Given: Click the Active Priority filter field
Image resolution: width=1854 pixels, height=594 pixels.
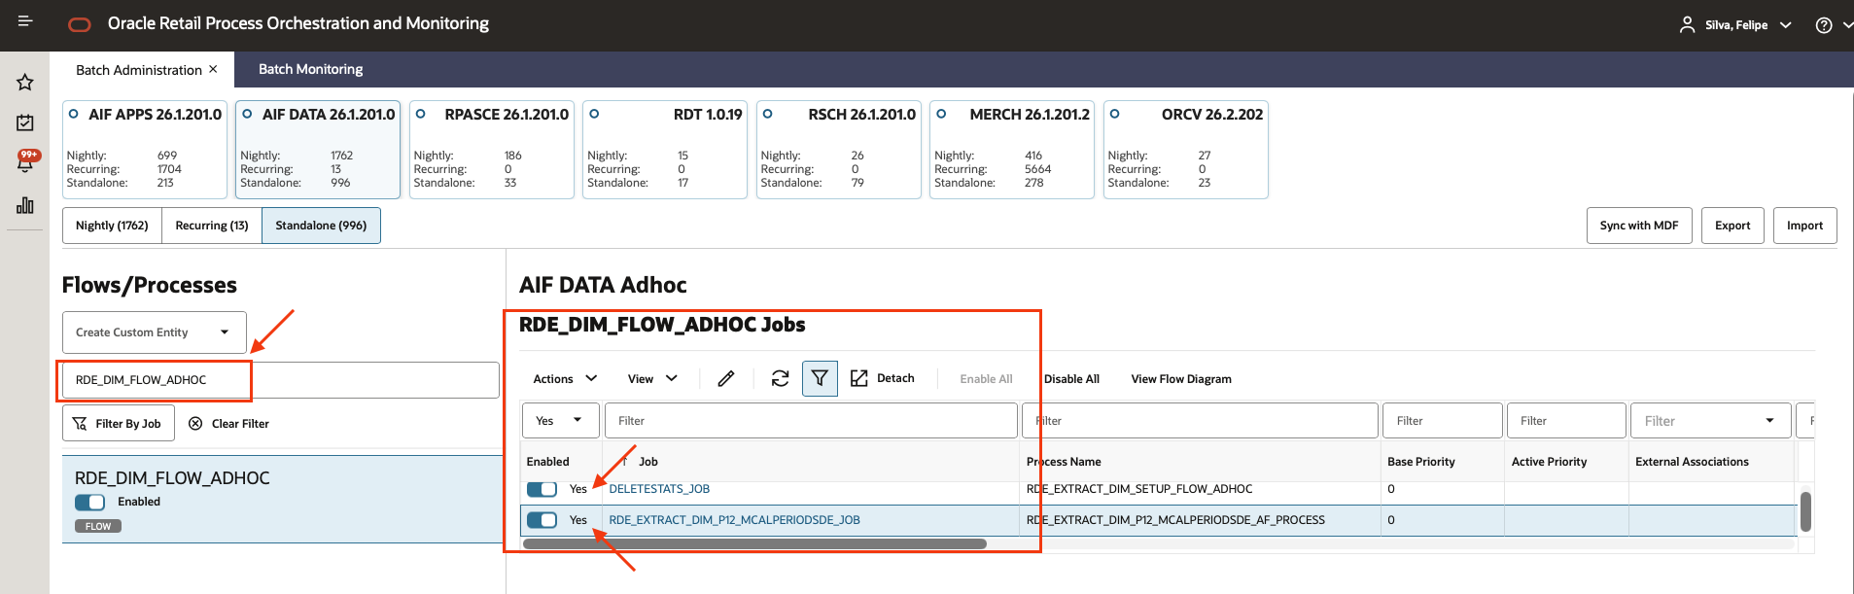Looking at the screenshot, I should pos(1566,421).
